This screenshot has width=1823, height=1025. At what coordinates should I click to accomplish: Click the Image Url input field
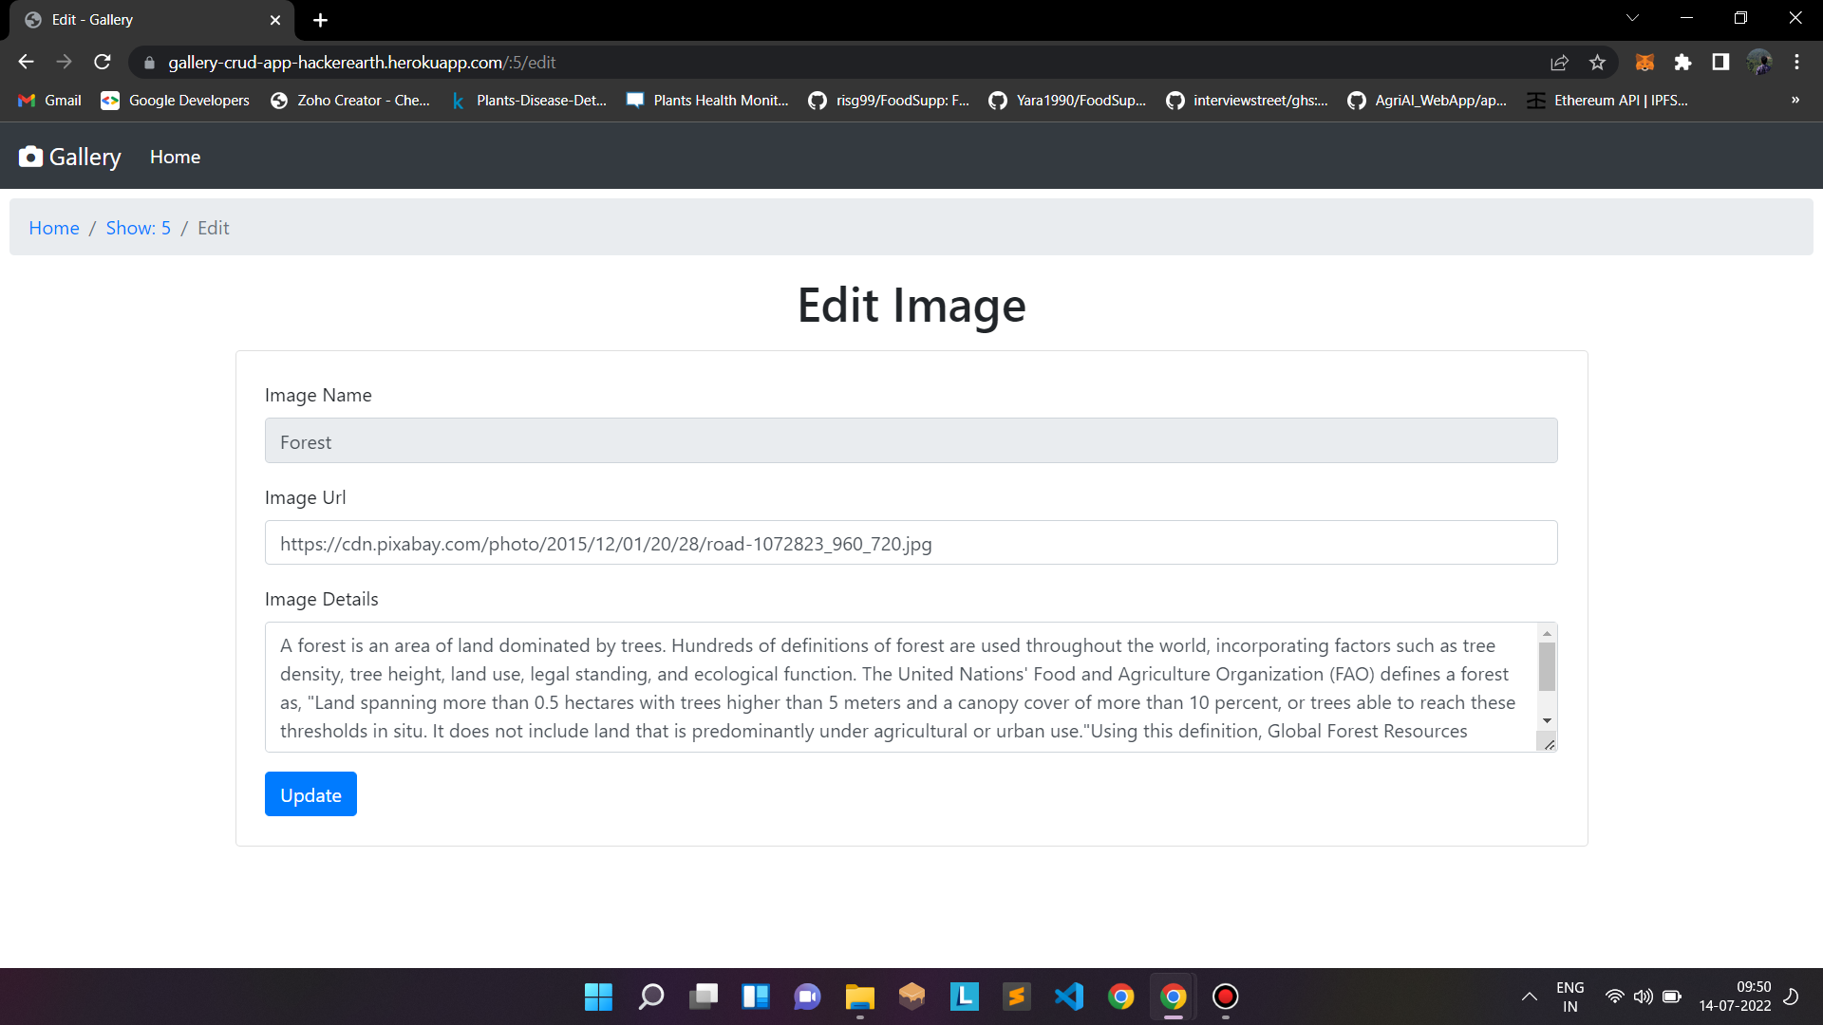(911, 542)
